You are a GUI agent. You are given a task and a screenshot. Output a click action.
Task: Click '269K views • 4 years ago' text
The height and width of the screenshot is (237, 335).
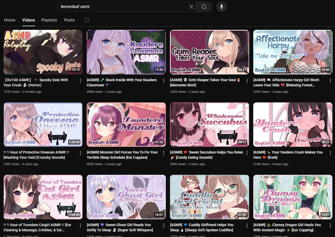click(x=188, y=164)
